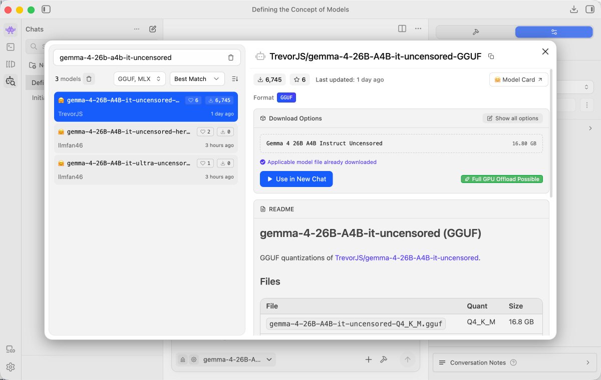Click the dialog details scrollbar

(551, 132)
